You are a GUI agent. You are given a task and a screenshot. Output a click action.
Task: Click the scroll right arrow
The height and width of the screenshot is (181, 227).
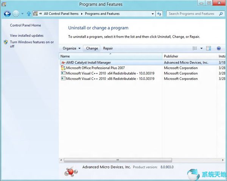click(223, 160)
